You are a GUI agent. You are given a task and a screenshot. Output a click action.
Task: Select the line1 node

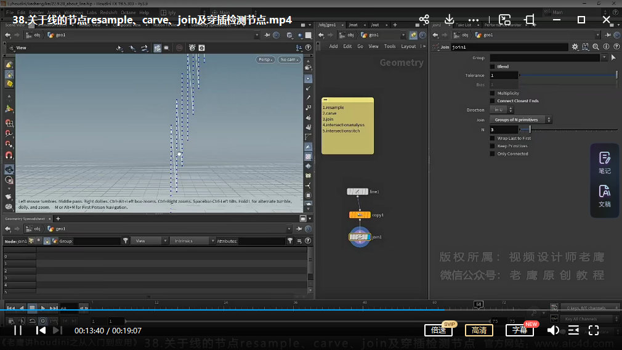357,192
